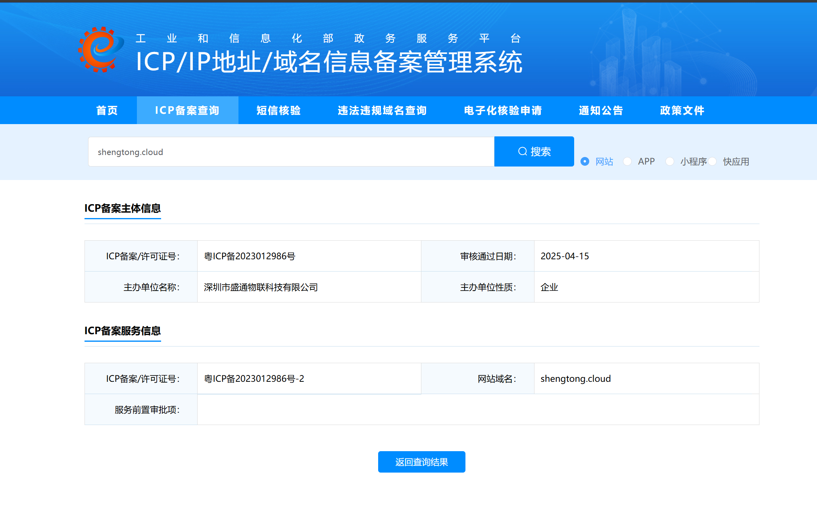Click the MIIT gear logo icon
817x515 pixels.
click(x=101, y=50)
